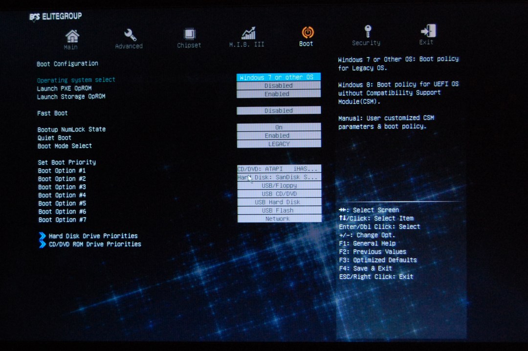Click F4: Save & Exit help line

coord(366,268)
